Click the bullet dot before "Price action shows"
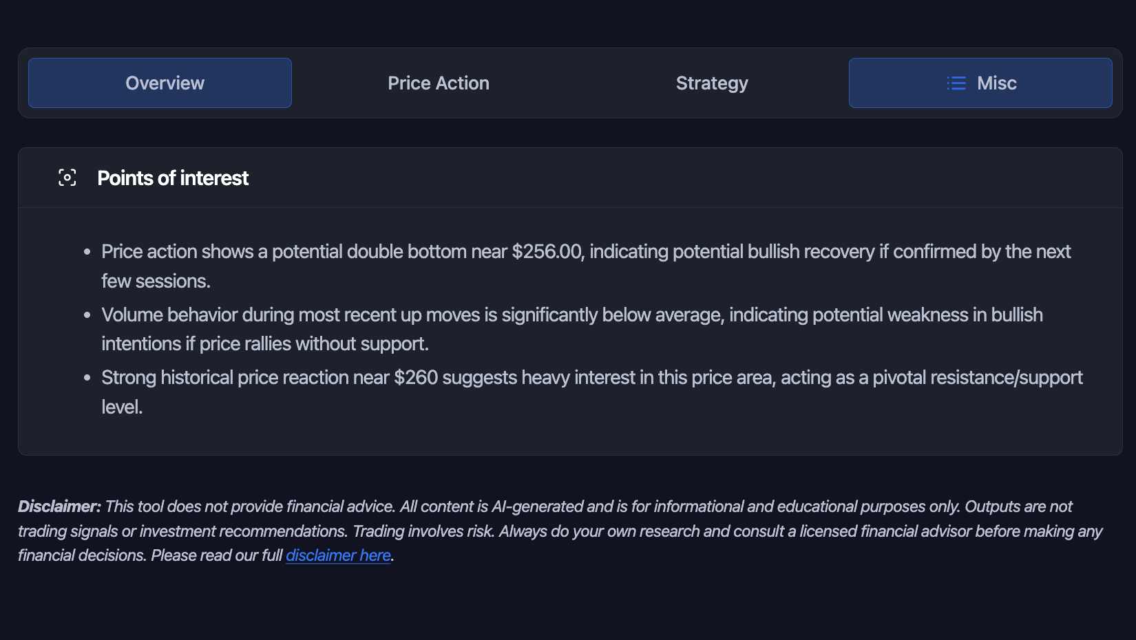This screenshot has height=640, width=1136. [87, 253]
